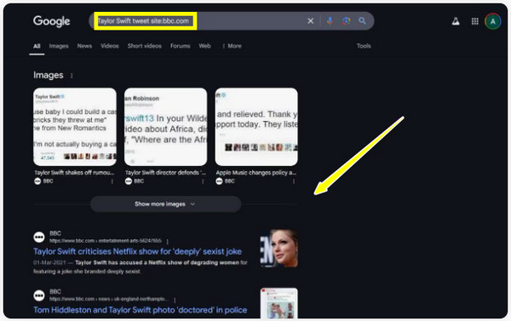The height and width of the screenshot is (321, 511).
Task: Open Taylor Swift photo thumbnail of Netflix result
Action: (x=279, y=249)
